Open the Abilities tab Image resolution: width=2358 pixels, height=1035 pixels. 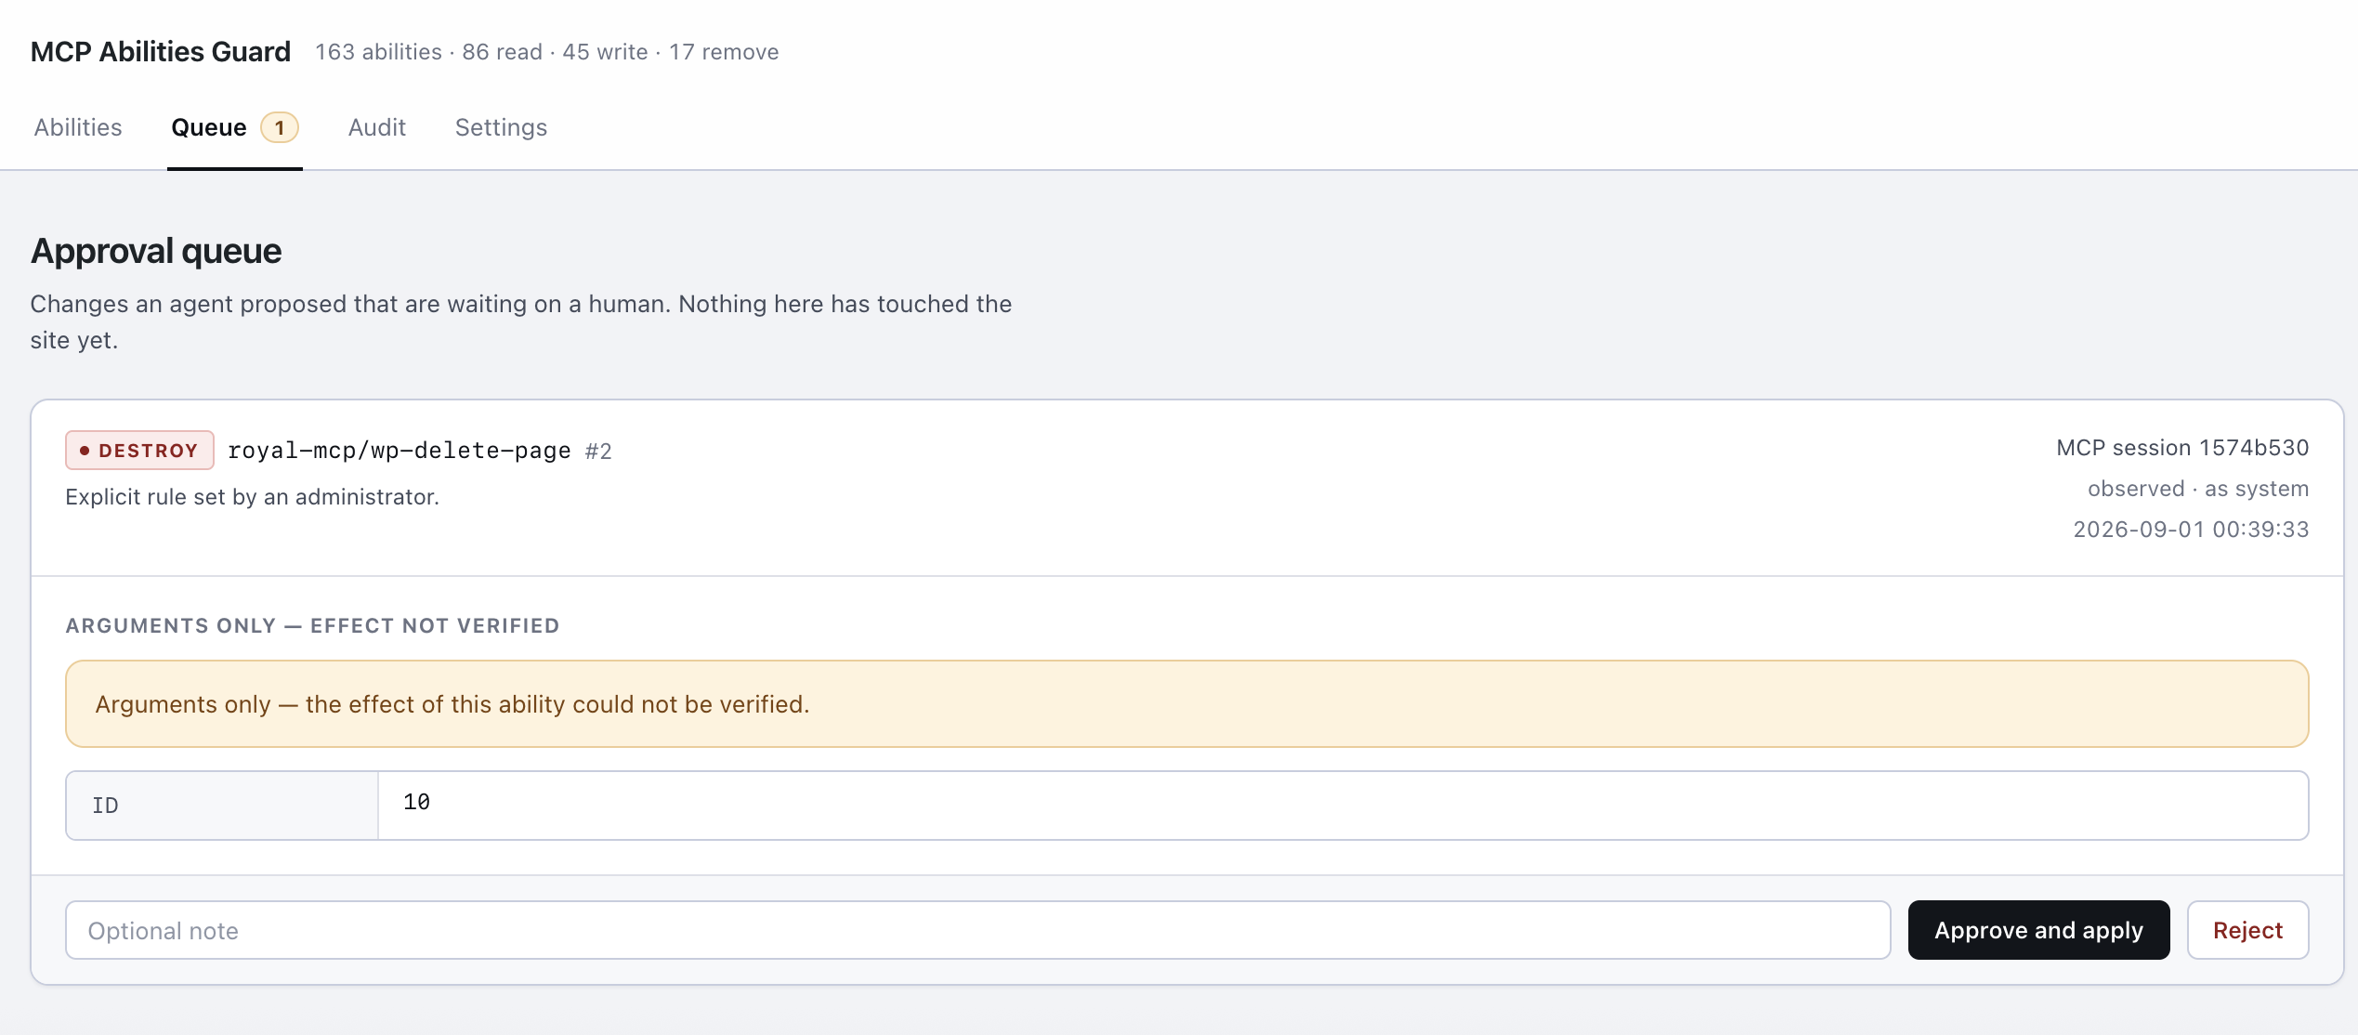coord(78,127)
